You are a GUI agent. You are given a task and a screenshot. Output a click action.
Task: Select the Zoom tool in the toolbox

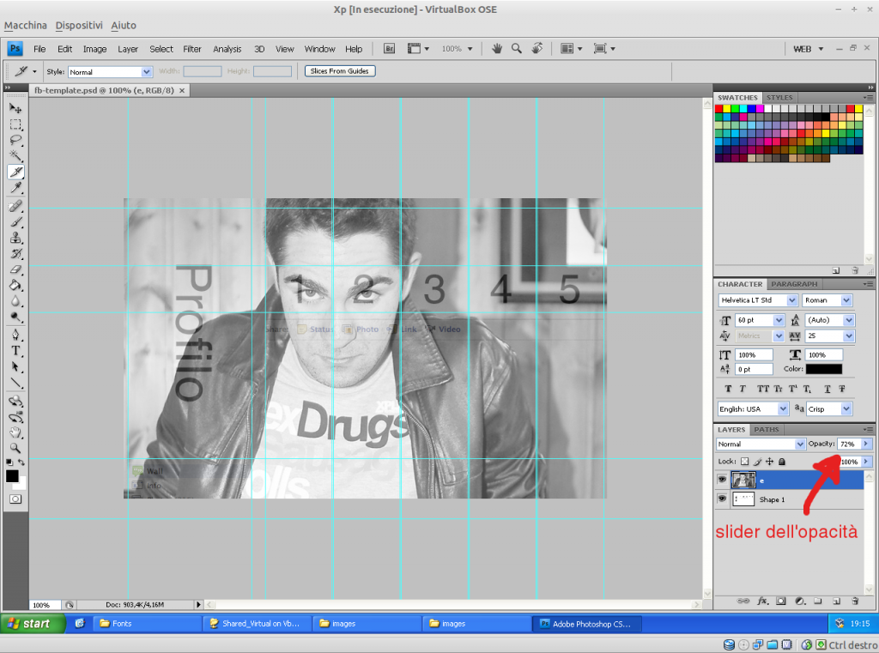pyautogui.click(x=15, y=448)
